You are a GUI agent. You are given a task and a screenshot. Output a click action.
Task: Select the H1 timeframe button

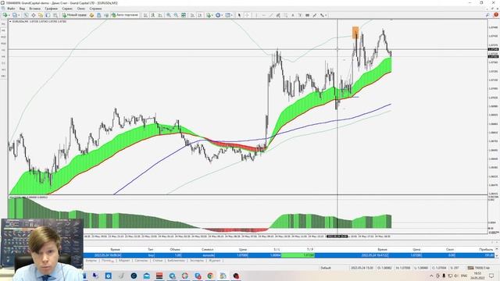pyautogui.click(x=3, y=50)
